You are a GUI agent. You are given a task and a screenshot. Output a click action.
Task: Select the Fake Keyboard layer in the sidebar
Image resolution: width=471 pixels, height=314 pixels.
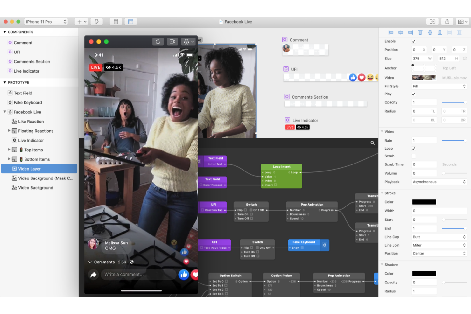(39, 102)
